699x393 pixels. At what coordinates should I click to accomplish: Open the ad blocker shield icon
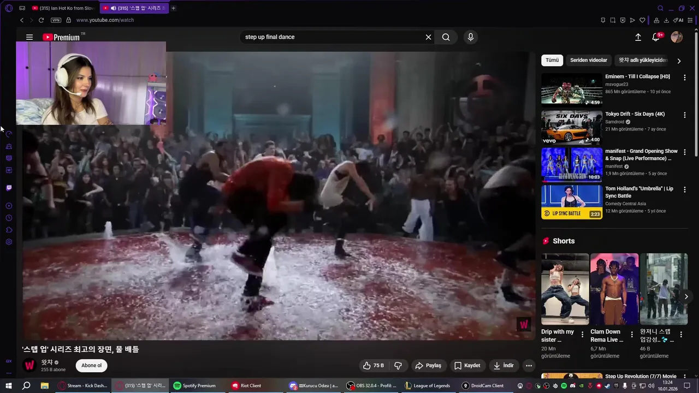[x=623, y=20]
